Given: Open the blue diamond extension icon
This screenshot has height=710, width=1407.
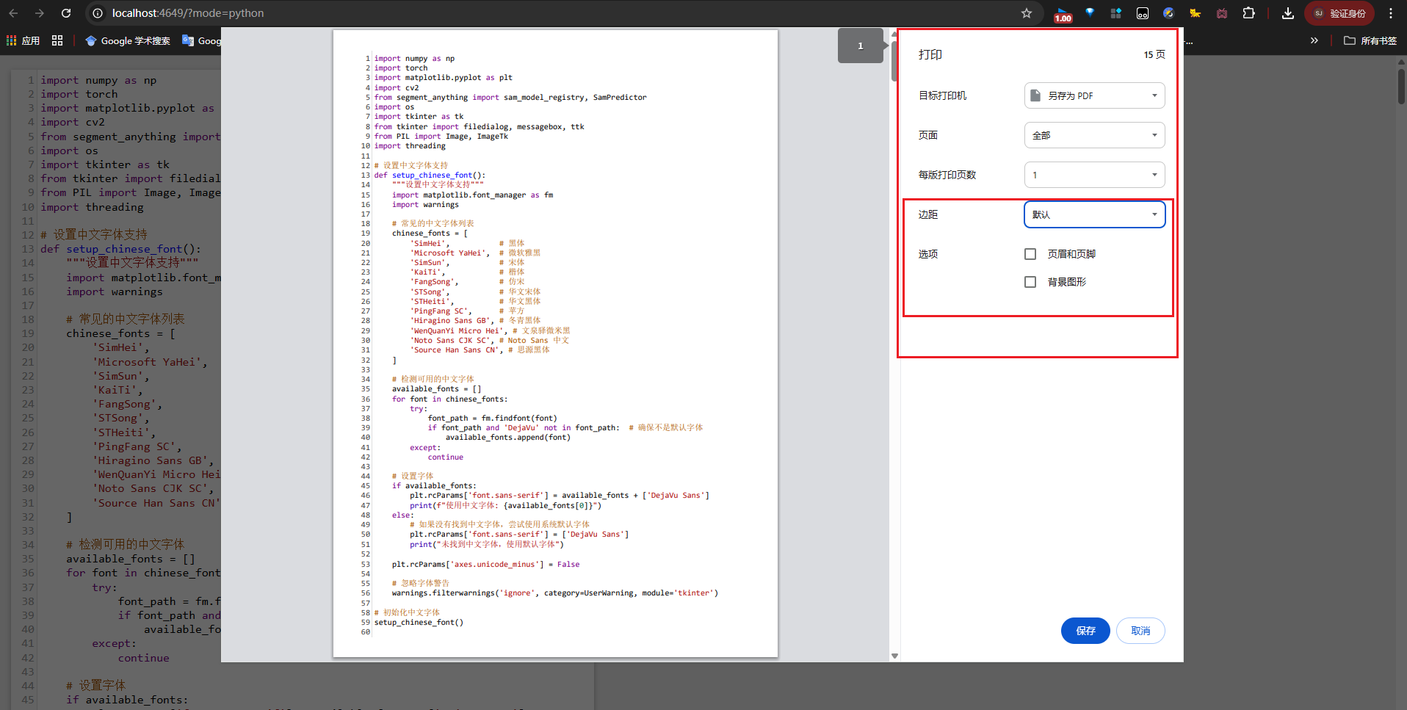Looking at the screenshot, I should pos(1090,13).
